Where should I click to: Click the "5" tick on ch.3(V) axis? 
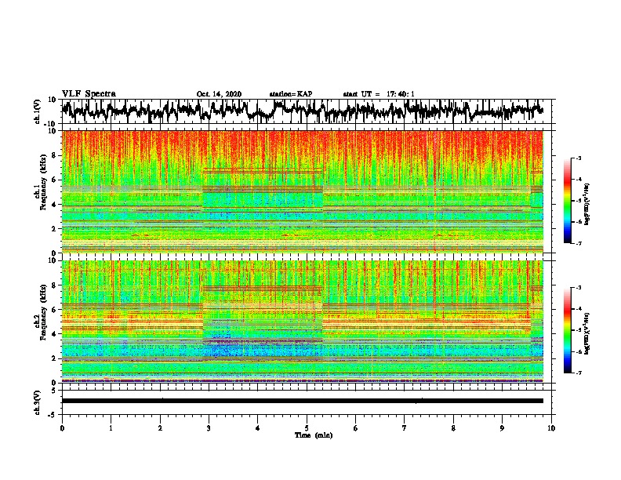click(54, 391)
